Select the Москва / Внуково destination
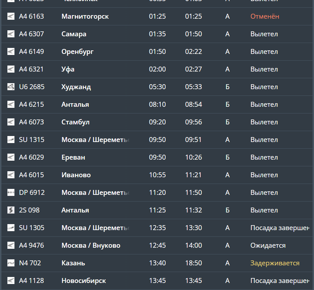Image resolution: width=314 pixels, height=290 pixels. click(x=91, y=245)
